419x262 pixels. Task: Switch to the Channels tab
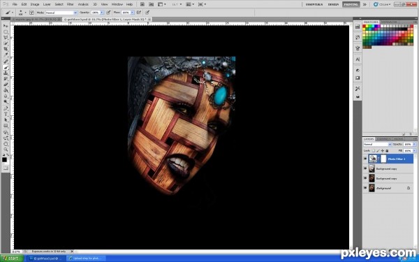[x=383, y=139]
